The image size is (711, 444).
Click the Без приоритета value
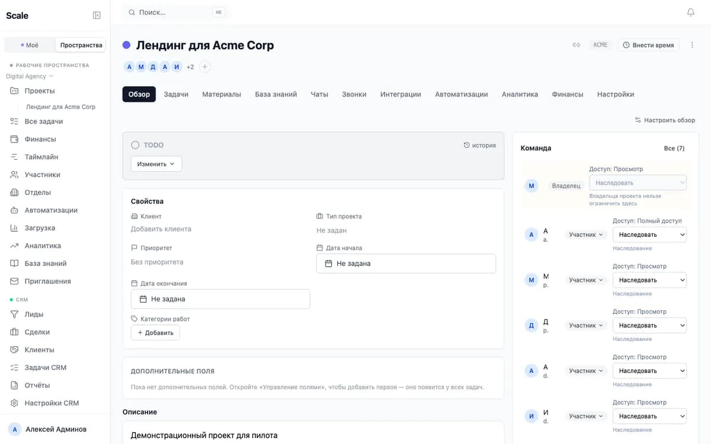[x=157, y=262]
